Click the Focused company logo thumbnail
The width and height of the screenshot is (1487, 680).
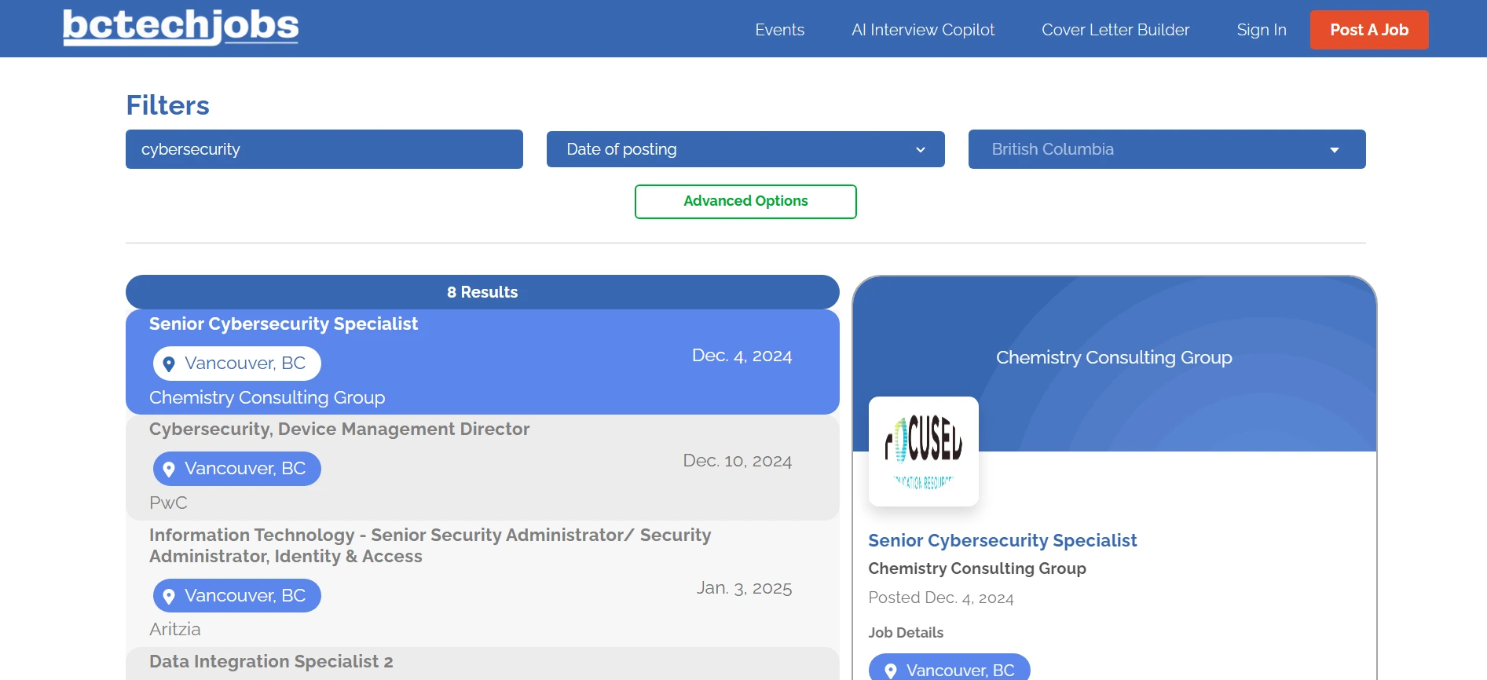(924, 452)
